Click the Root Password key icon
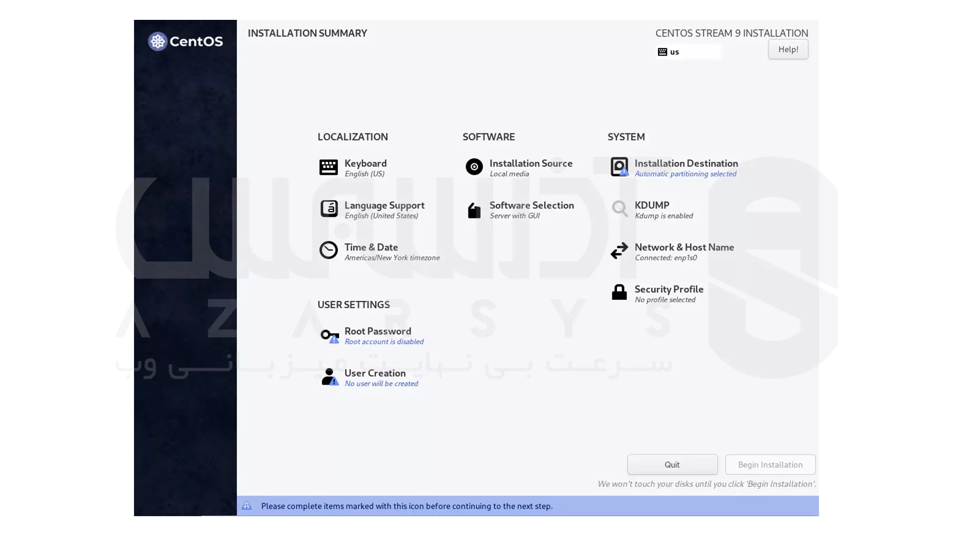Viewport: 953px width, 536px height. pos(330,335)
